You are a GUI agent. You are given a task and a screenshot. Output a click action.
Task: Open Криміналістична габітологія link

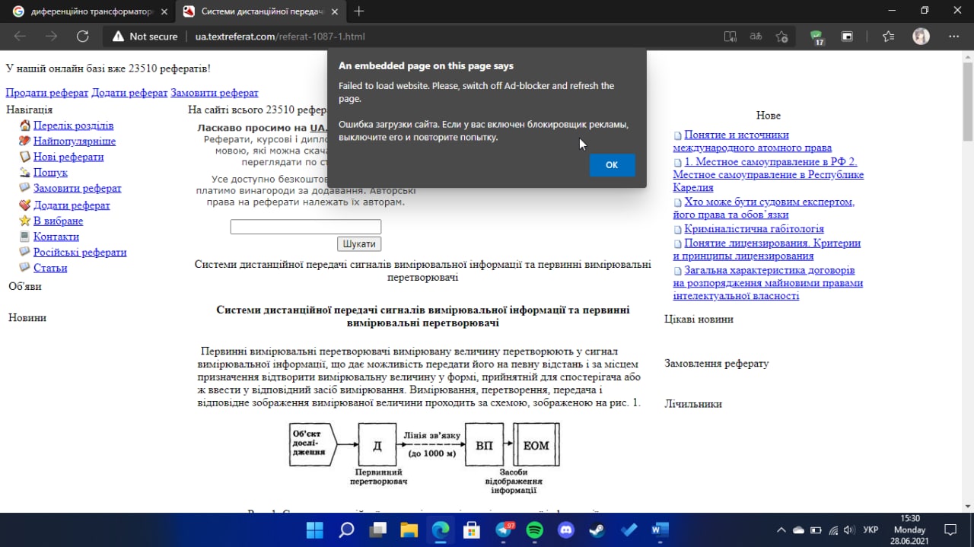pos(754,229)
